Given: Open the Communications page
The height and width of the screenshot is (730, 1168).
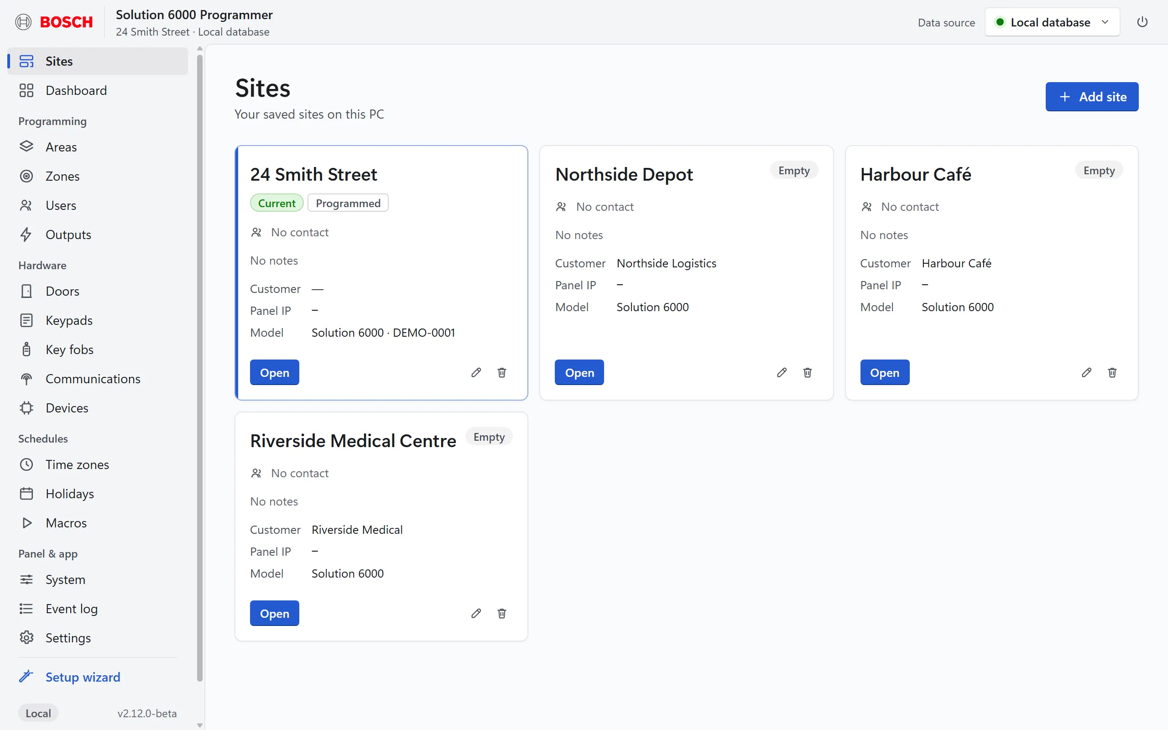Looking at the screenshot, I should pos(98,379).
